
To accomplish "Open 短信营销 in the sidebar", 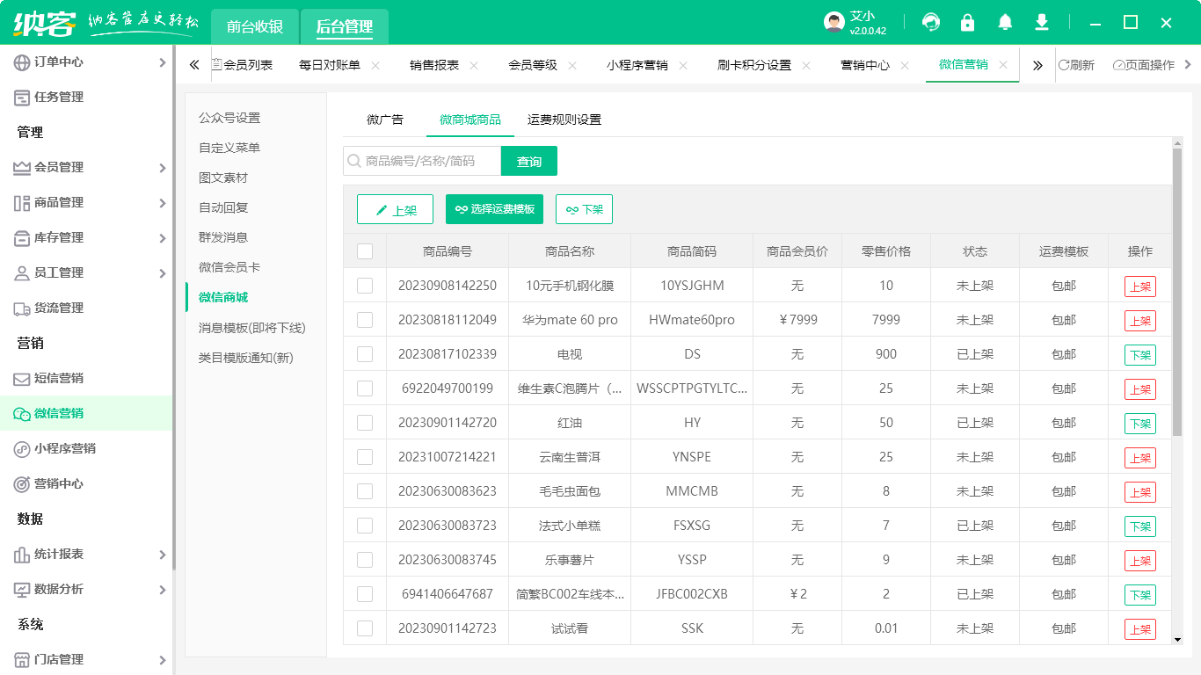I will point(85,378).
